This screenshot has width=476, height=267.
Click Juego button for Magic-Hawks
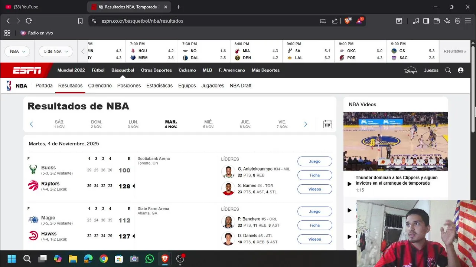point(314,211)
